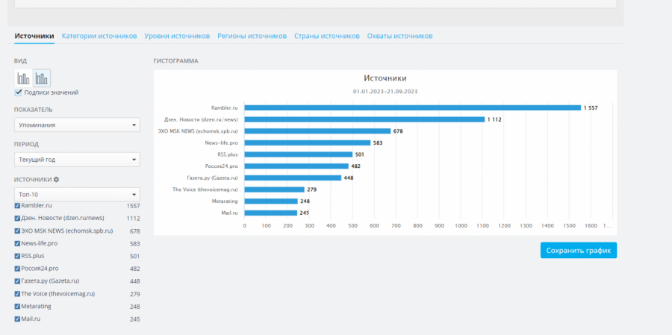Click the value label 1 112 in chart
This screenshot has height=335, width=672.
pyautogui.click(x=494, y=119)
